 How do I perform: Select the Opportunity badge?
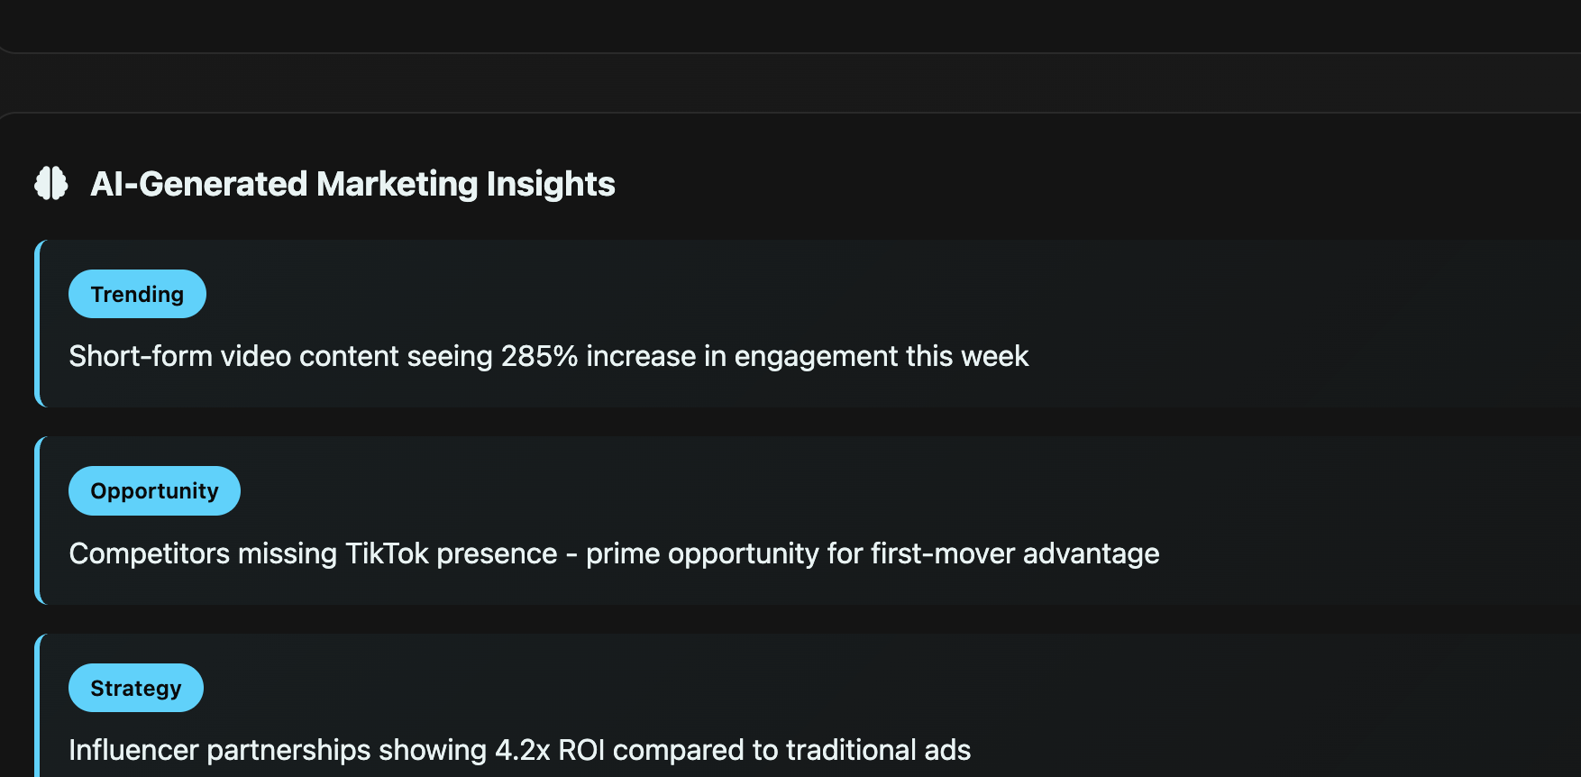pos(154,491)
